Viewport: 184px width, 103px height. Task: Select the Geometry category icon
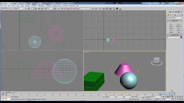click(x=168, y=15)
